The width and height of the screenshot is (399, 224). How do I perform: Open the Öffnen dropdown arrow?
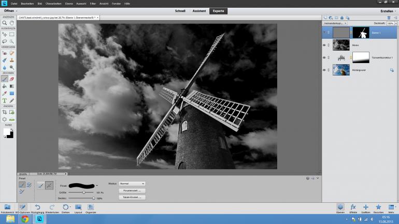coord(17,11)
